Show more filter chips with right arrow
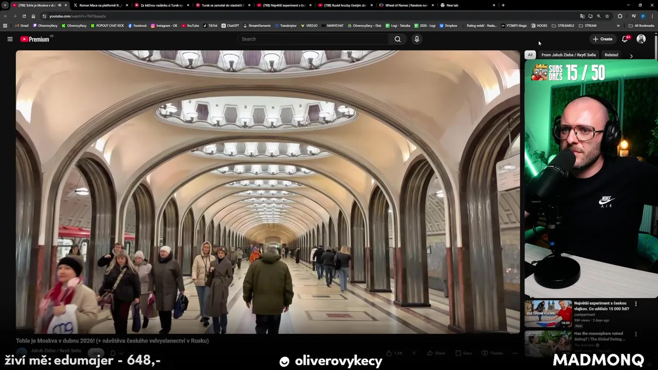Image resolution: width=658 pixels, height=370 pixels. pyautogui.click(x=631, y=55)
